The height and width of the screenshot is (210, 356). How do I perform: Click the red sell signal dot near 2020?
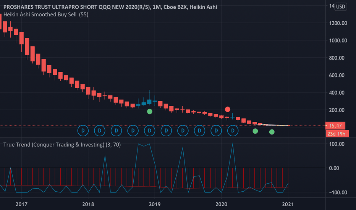tap(228, 110)
